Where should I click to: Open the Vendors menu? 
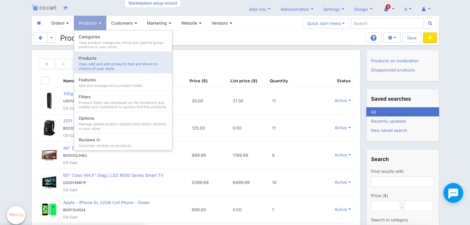coord(222,23)
